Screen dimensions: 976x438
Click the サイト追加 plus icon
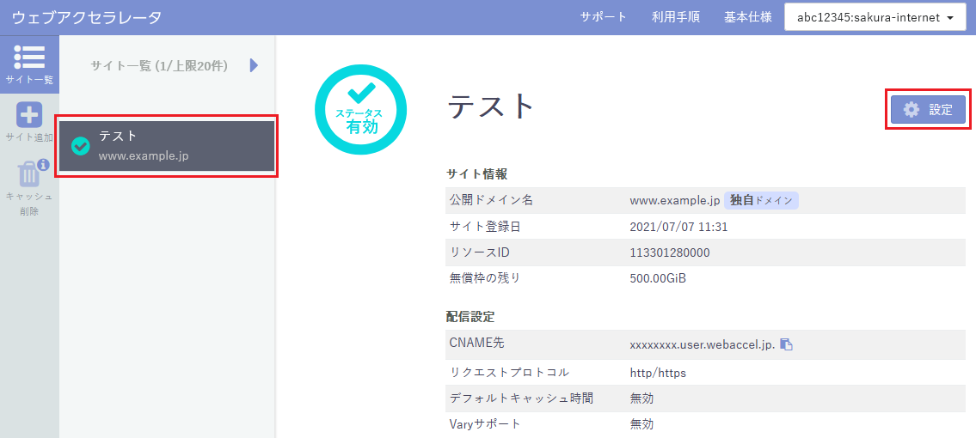pyautogui.click(x=29, y=115)
